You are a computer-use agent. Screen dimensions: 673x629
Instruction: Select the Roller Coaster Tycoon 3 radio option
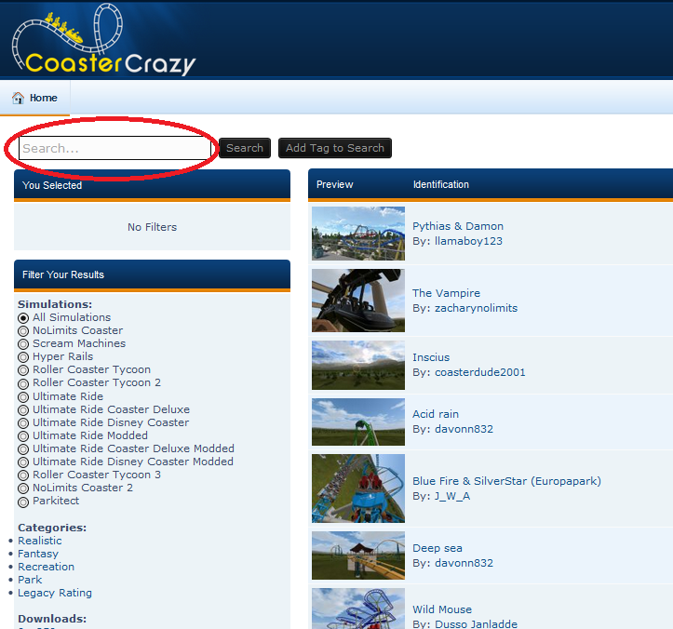coord(23,475)
